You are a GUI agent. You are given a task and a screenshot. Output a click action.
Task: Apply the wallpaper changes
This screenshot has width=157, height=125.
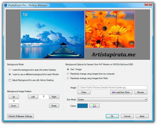142,116
